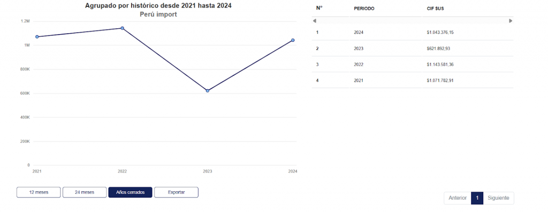This screenshot has width=548, height=212.
Task: Click the Perú import chart subtitle
Action: click(158, 14)
